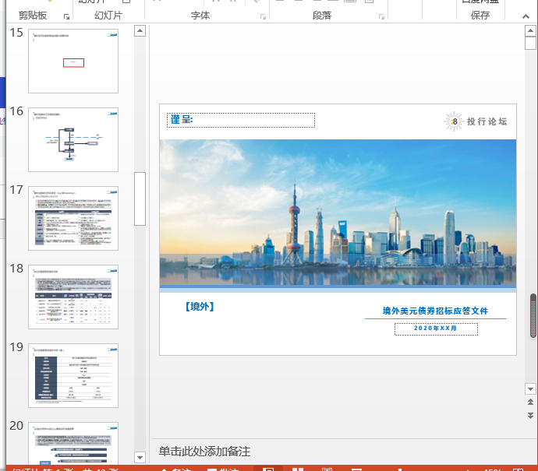Select slide 17 thumbnail
Image resolution: width=538 pixels, height=471 pixels.
[x=73, y=218]
